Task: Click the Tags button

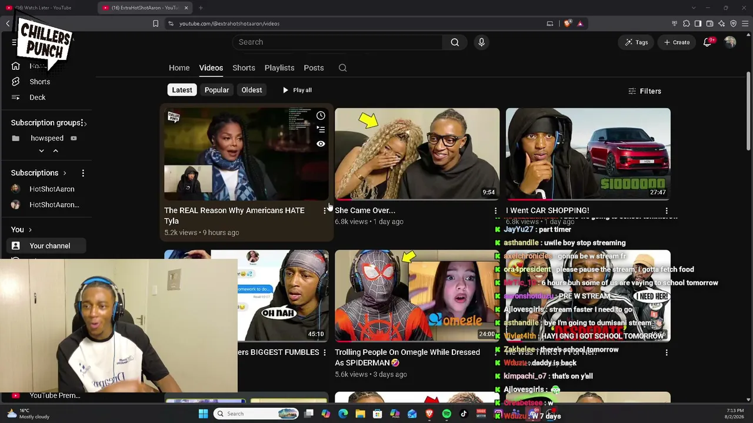Action: [637, 42]
